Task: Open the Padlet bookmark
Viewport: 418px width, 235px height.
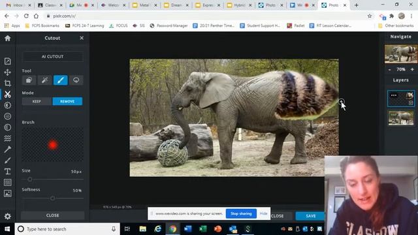Action: click(296, 25)
